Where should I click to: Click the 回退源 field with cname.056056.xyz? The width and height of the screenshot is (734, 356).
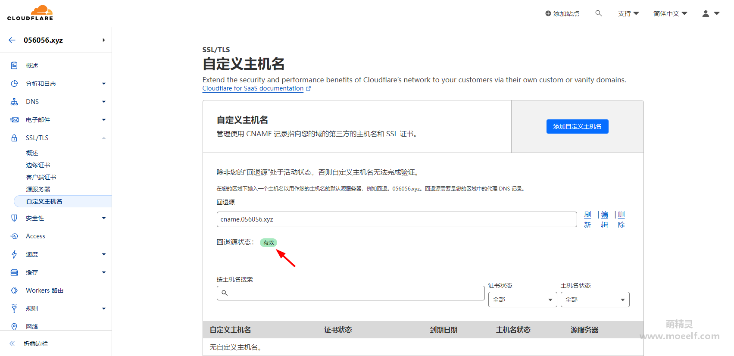coord(397,219)
